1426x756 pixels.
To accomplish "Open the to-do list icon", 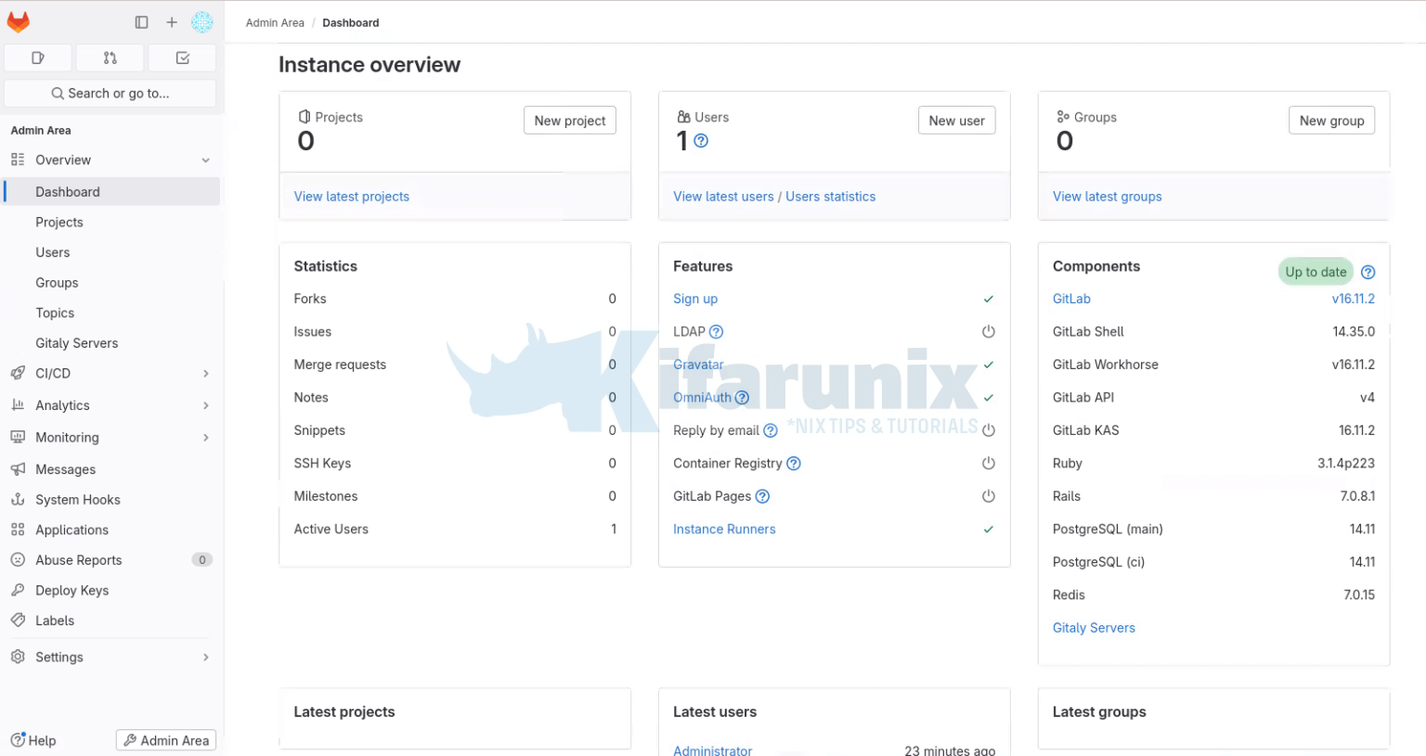I will pyautogui.click(x=183, y=58).
